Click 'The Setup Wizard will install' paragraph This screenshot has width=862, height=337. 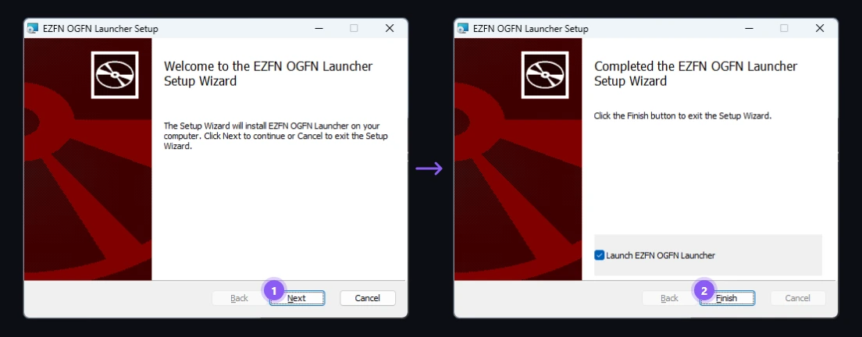276,136
